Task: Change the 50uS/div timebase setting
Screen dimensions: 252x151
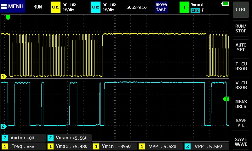Action: (136, 7)
